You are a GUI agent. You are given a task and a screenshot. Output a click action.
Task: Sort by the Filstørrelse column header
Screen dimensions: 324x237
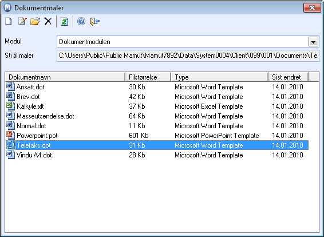(148, 77)
